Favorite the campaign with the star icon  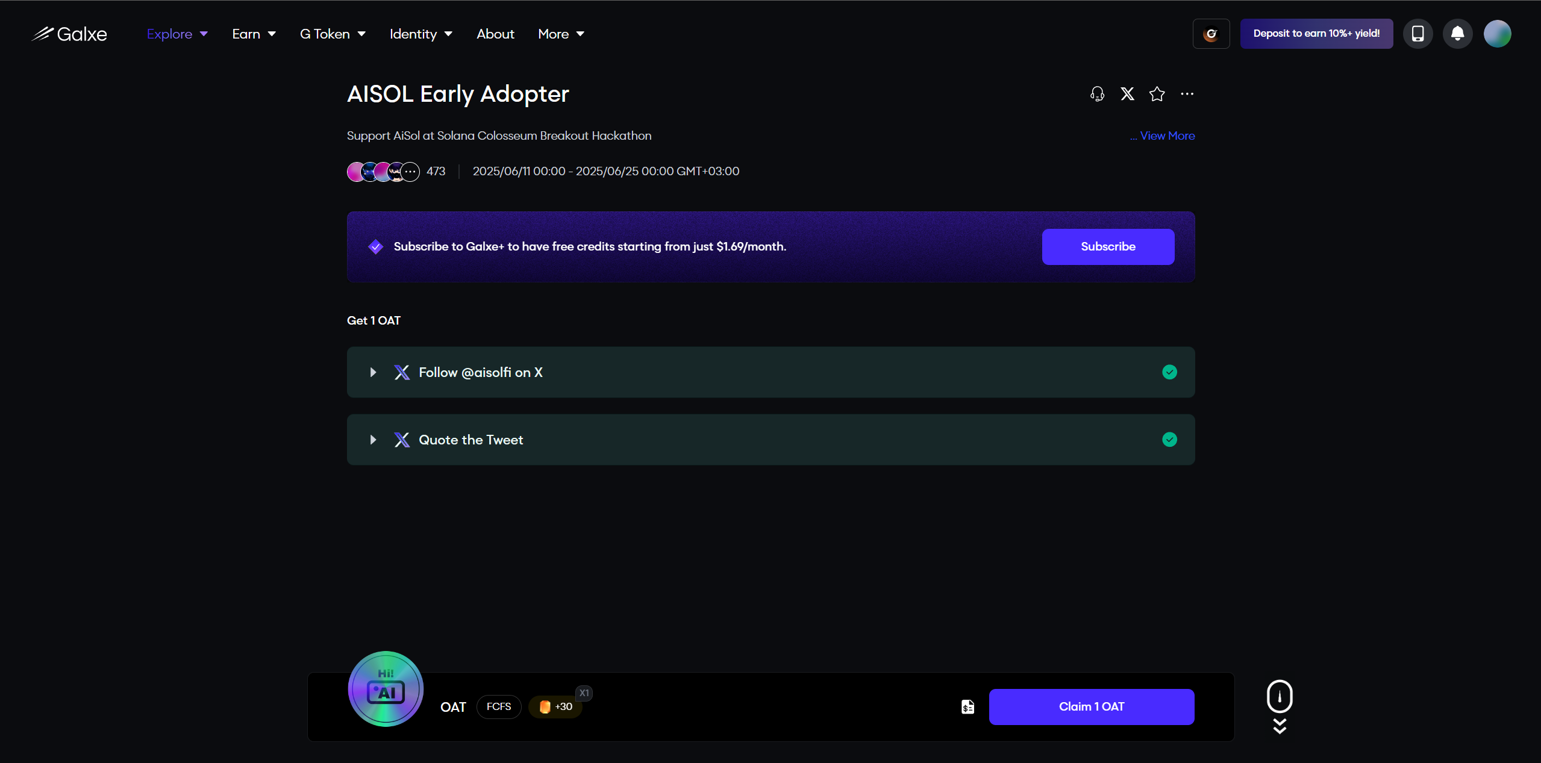(x=1157, y=94)
